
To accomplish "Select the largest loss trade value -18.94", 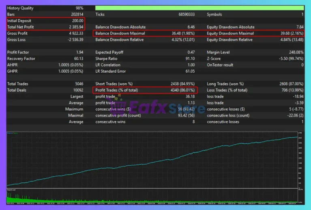I will 298,97.
